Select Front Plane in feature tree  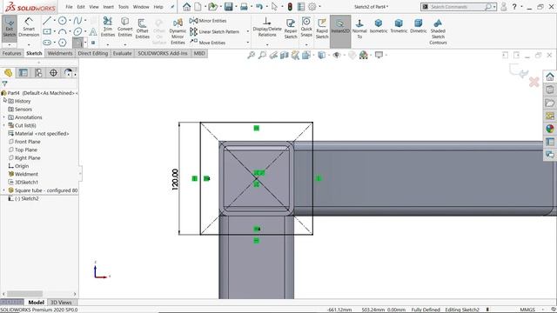click(x=27, y=142)
